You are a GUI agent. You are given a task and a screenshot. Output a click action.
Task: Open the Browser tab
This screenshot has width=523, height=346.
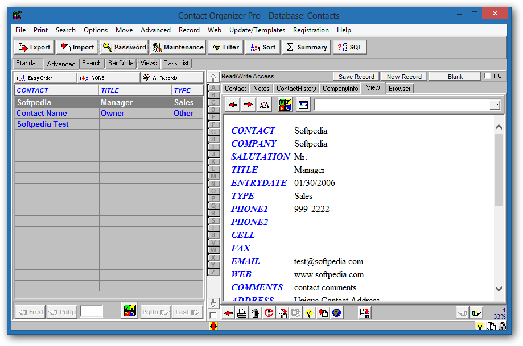coord(400,89)
